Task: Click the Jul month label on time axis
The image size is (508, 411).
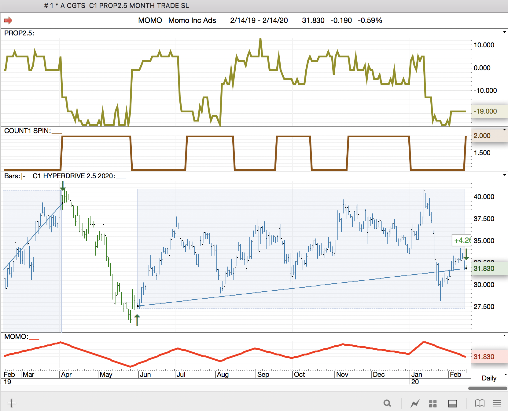Action: click(181, 374)
